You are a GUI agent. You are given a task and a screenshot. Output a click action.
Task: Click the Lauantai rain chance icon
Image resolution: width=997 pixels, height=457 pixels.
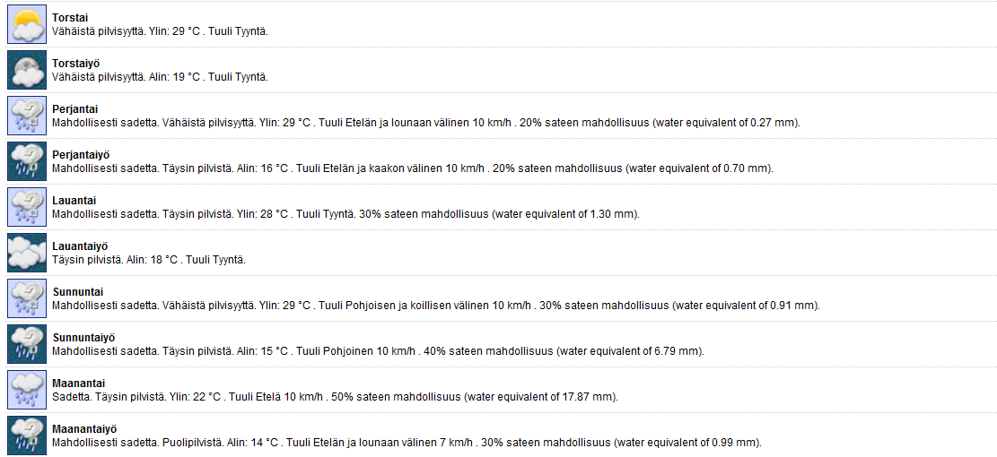click(x=26, y=207)
